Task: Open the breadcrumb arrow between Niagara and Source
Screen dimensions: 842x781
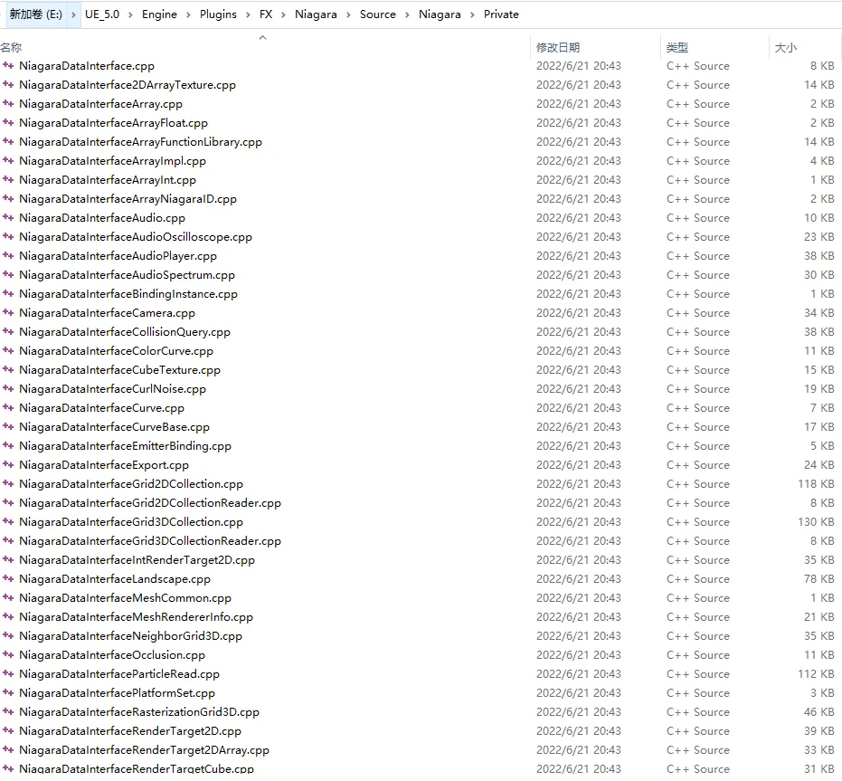Action: click(x=348, y=14)
